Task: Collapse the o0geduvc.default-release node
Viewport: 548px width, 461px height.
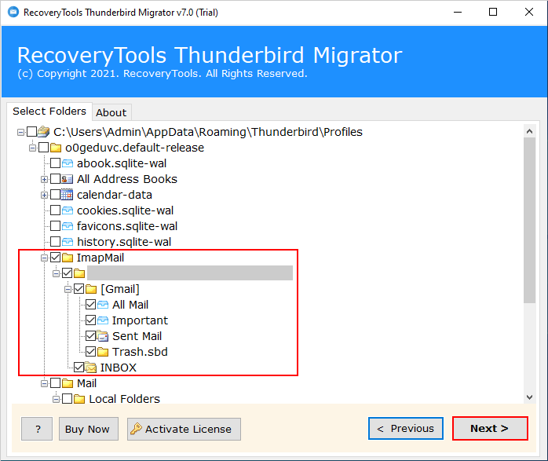Action: point(32,148)
